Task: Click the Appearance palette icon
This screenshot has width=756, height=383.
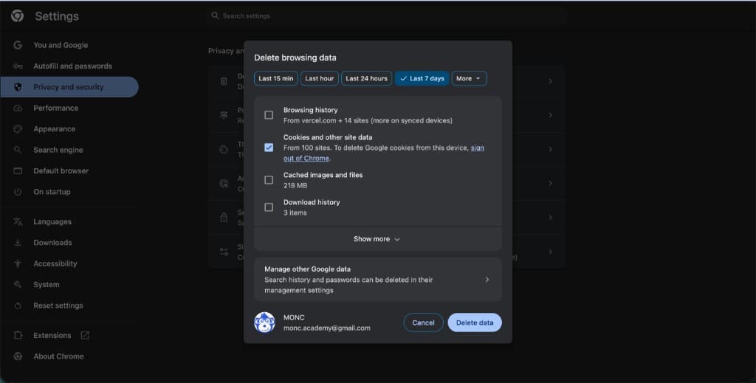Action: click(18, 129)
